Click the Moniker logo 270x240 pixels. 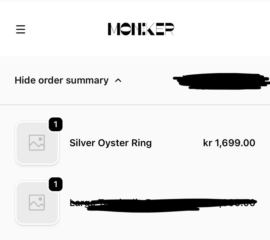(x=141, y=29)
